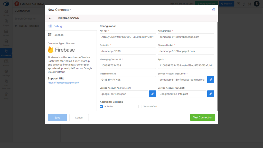Focus the App Id input field
The height and width of the screenshot is (148, 263).
[x=186, y=66]
